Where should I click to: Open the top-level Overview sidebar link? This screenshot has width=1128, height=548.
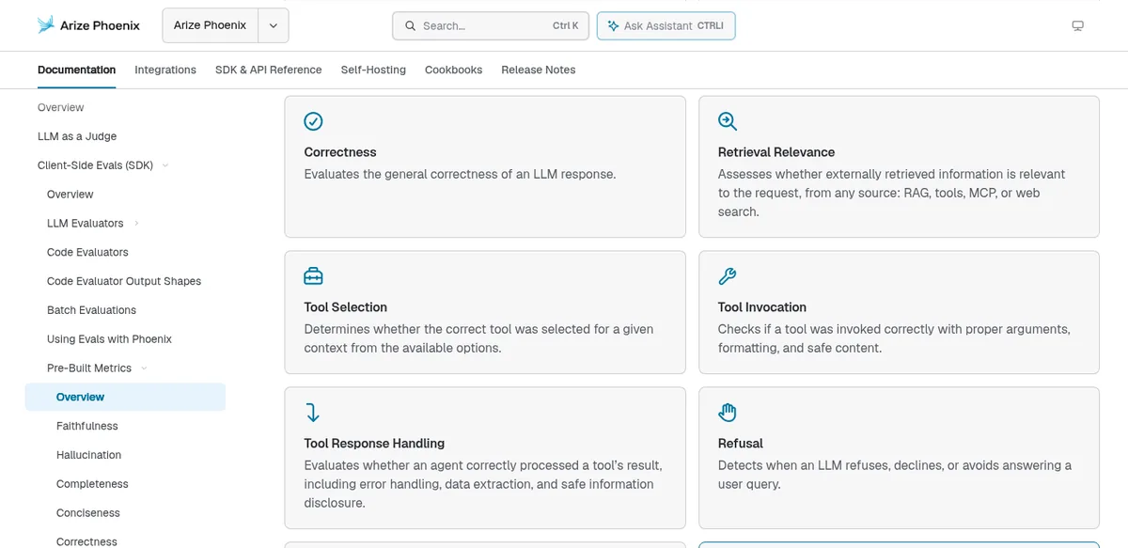[61, 108]
